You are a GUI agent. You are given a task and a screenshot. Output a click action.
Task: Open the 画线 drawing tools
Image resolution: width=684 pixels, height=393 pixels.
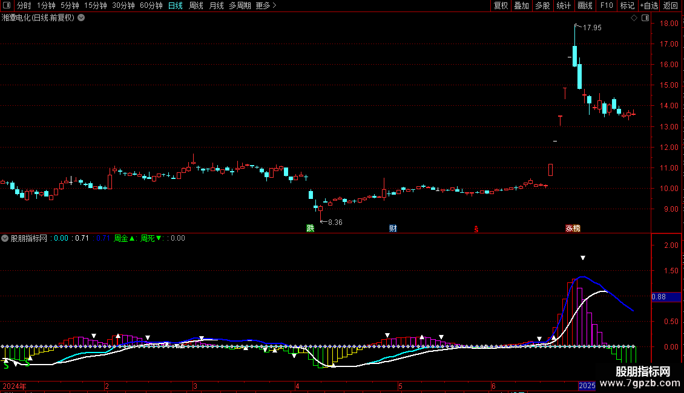click(x=585, y=5)
